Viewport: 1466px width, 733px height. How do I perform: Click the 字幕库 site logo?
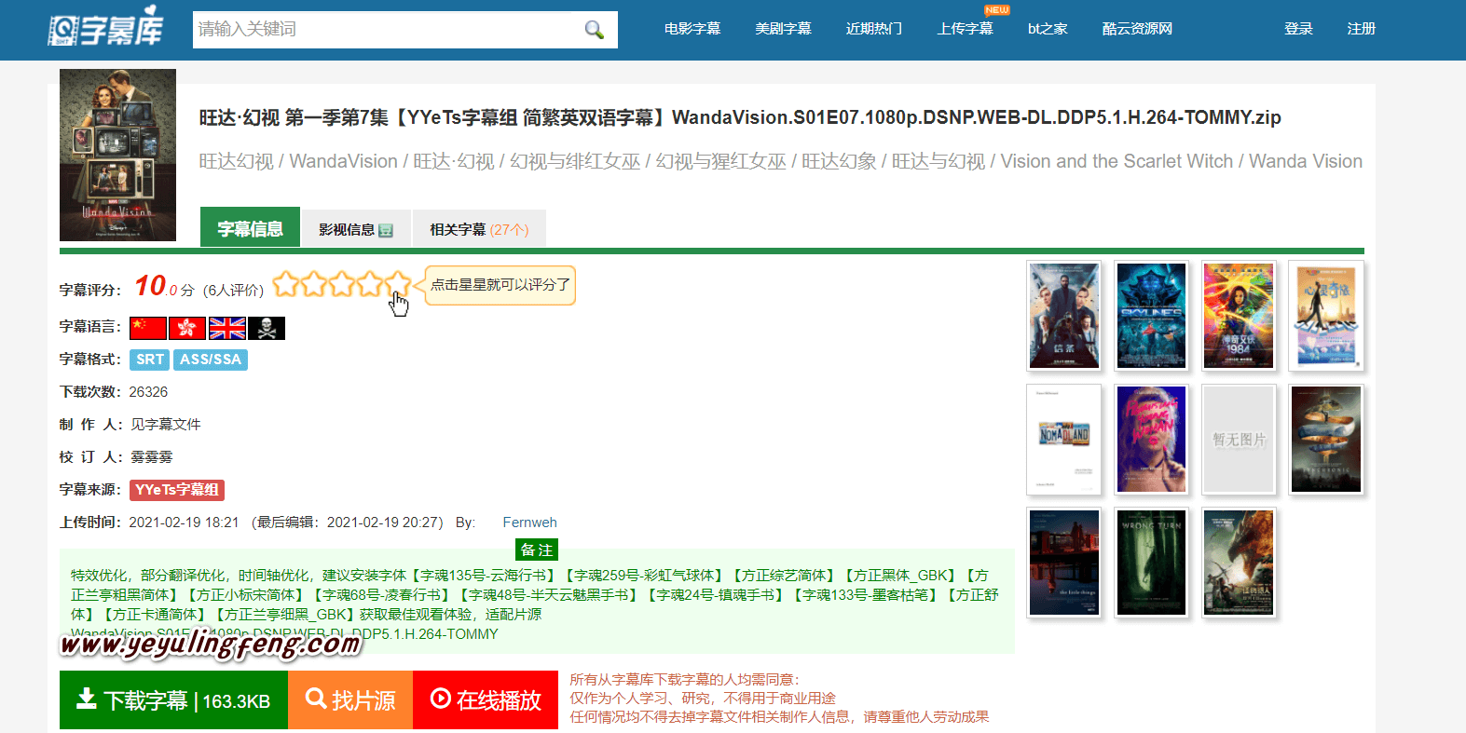click(x=105, y=28)
